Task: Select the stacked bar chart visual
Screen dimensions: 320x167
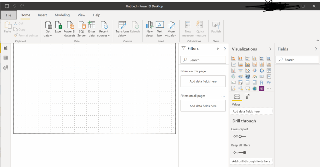Action: click(x=233, y=59)
